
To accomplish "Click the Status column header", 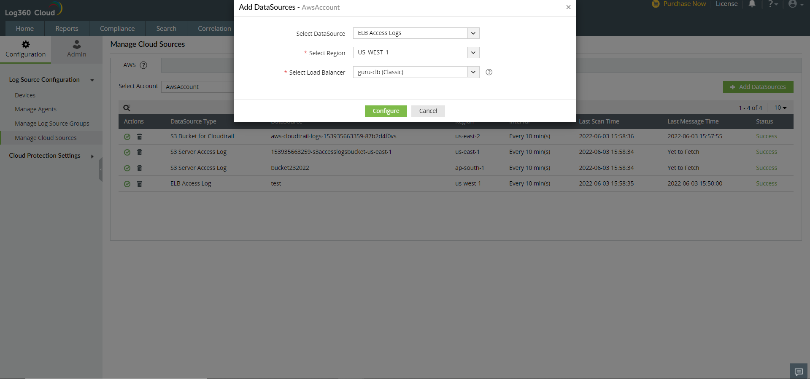I will point(764,121).
